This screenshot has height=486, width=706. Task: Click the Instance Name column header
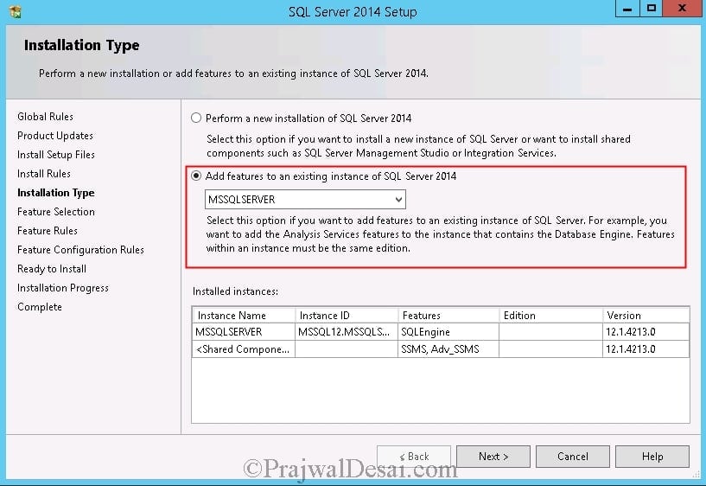coord(244,316)
